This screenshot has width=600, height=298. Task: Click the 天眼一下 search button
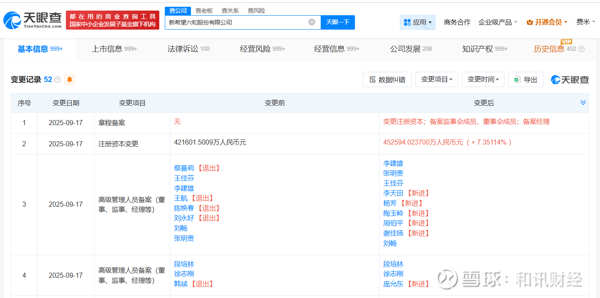[338, 22]
